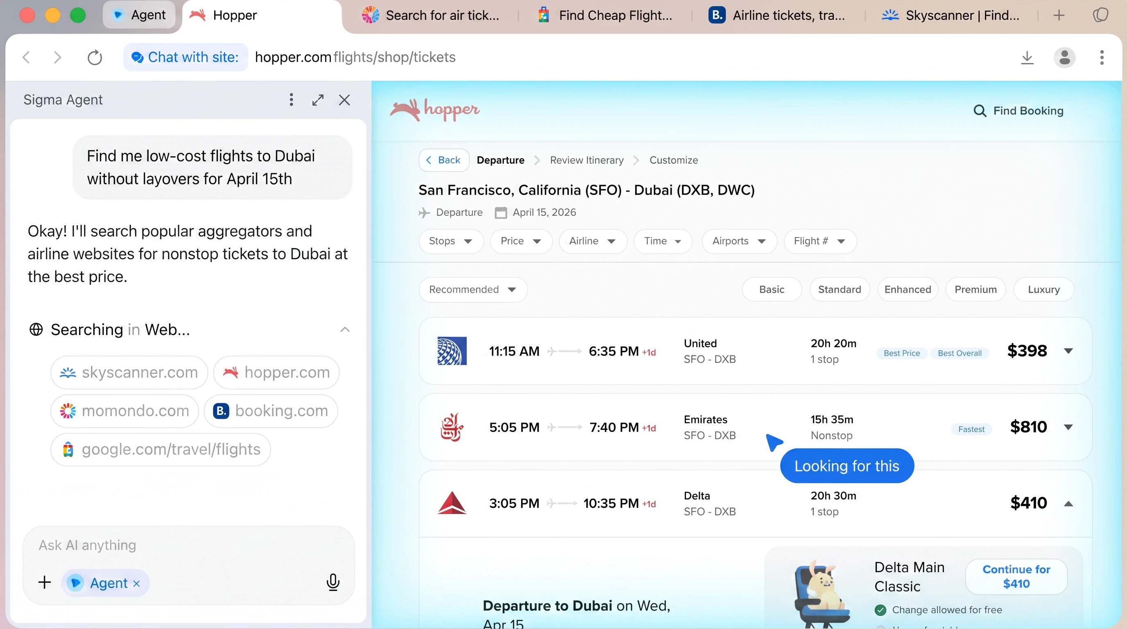Open the Price filter dropdown

click(521, 241)
